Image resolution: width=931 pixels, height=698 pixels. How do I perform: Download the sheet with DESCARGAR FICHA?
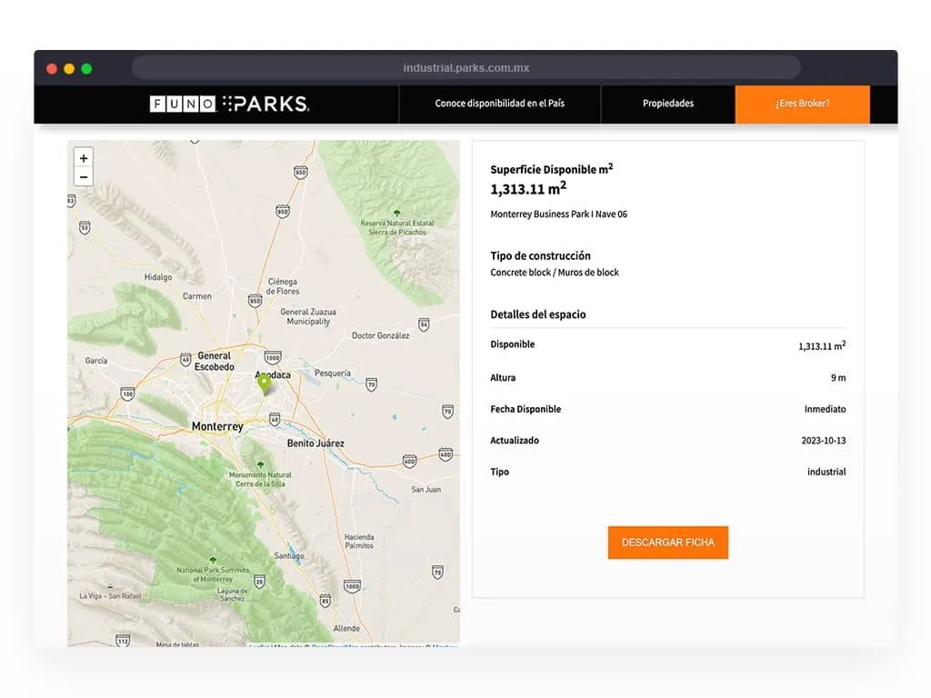point(667,543)
